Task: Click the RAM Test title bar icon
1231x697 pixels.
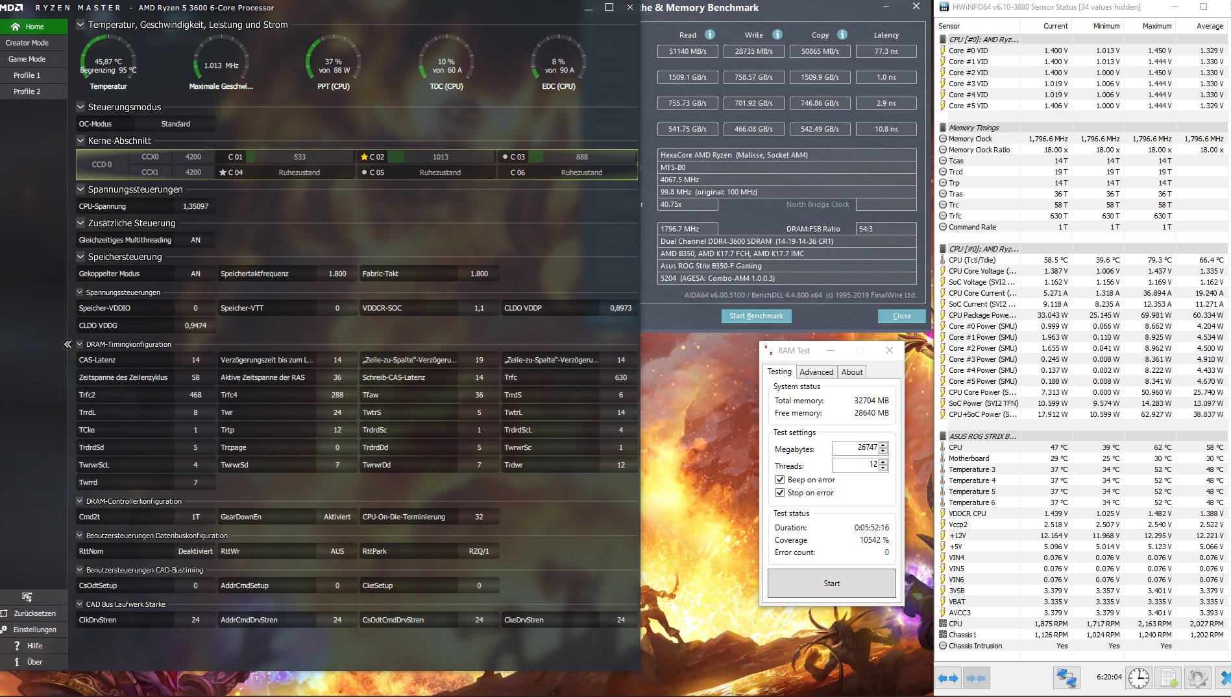Action: point(768,350)
